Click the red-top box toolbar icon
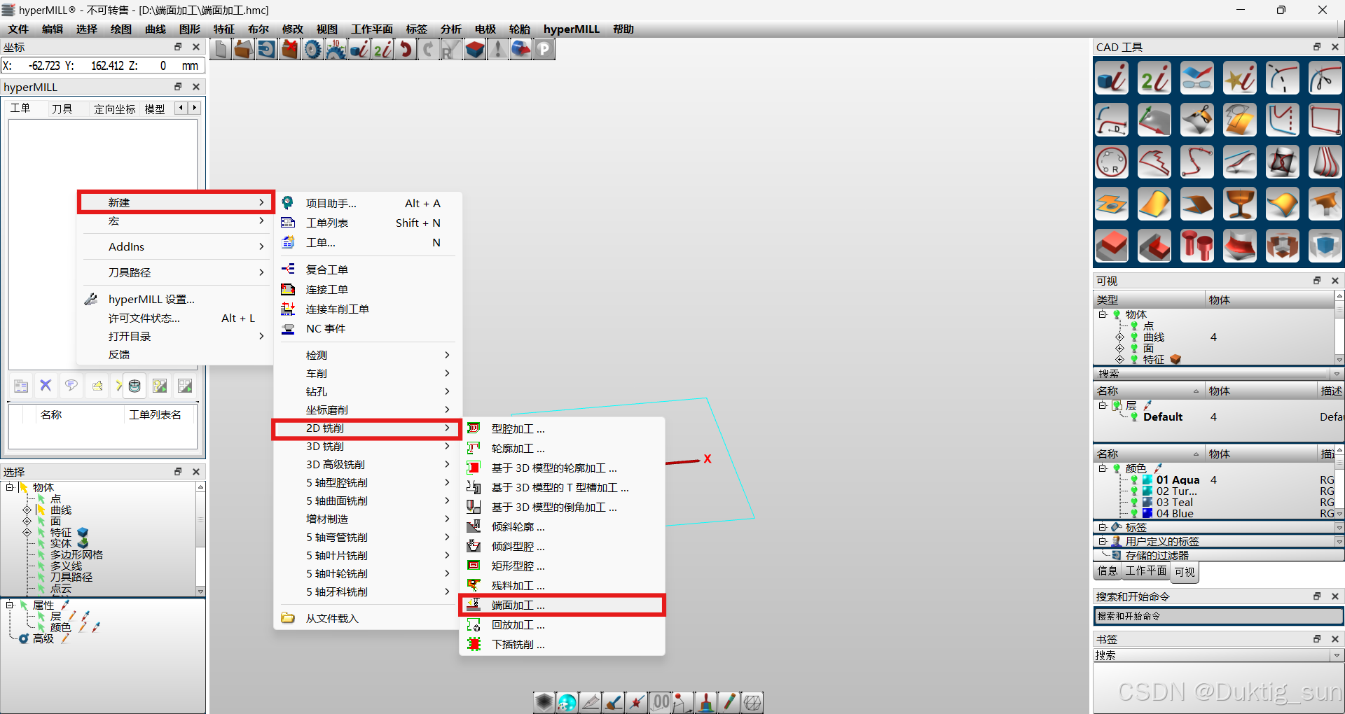 pyautogui.click(x=475, y=50)
